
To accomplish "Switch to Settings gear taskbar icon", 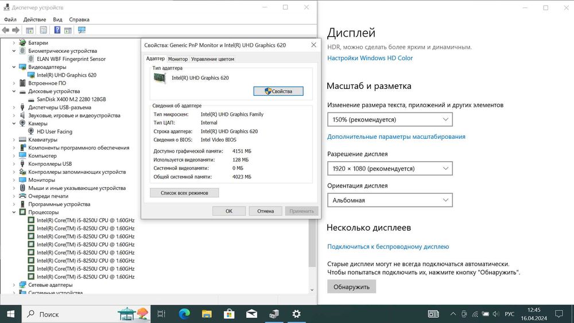I will pyautogui.click(x=296, y=314).
